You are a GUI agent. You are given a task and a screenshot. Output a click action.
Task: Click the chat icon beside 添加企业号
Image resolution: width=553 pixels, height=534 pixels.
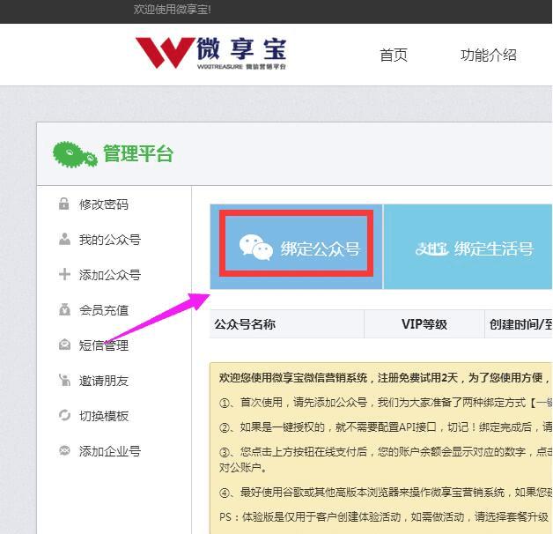pos(64,450)
